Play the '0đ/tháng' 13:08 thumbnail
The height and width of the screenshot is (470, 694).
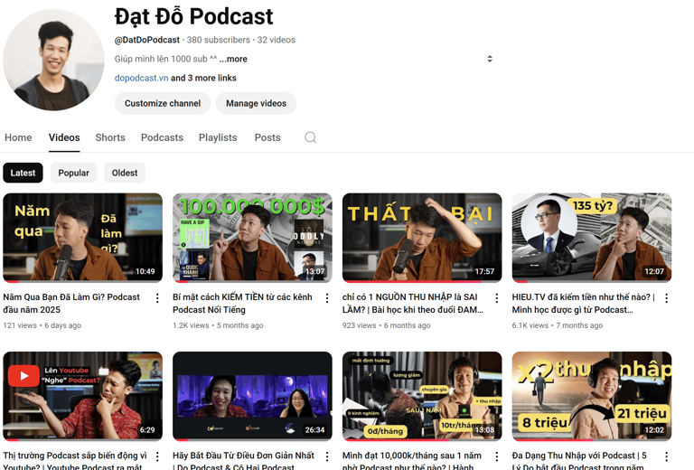coord(422,396)
